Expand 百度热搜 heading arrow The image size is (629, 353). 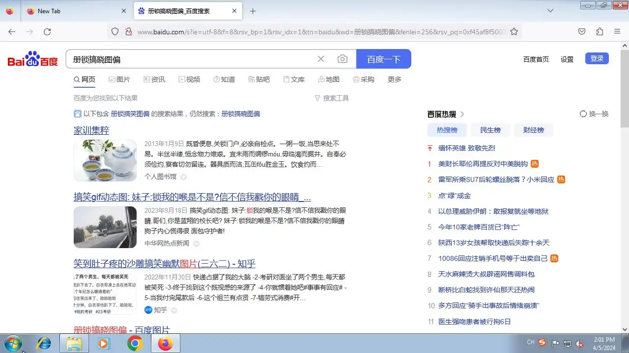[462, 114]
